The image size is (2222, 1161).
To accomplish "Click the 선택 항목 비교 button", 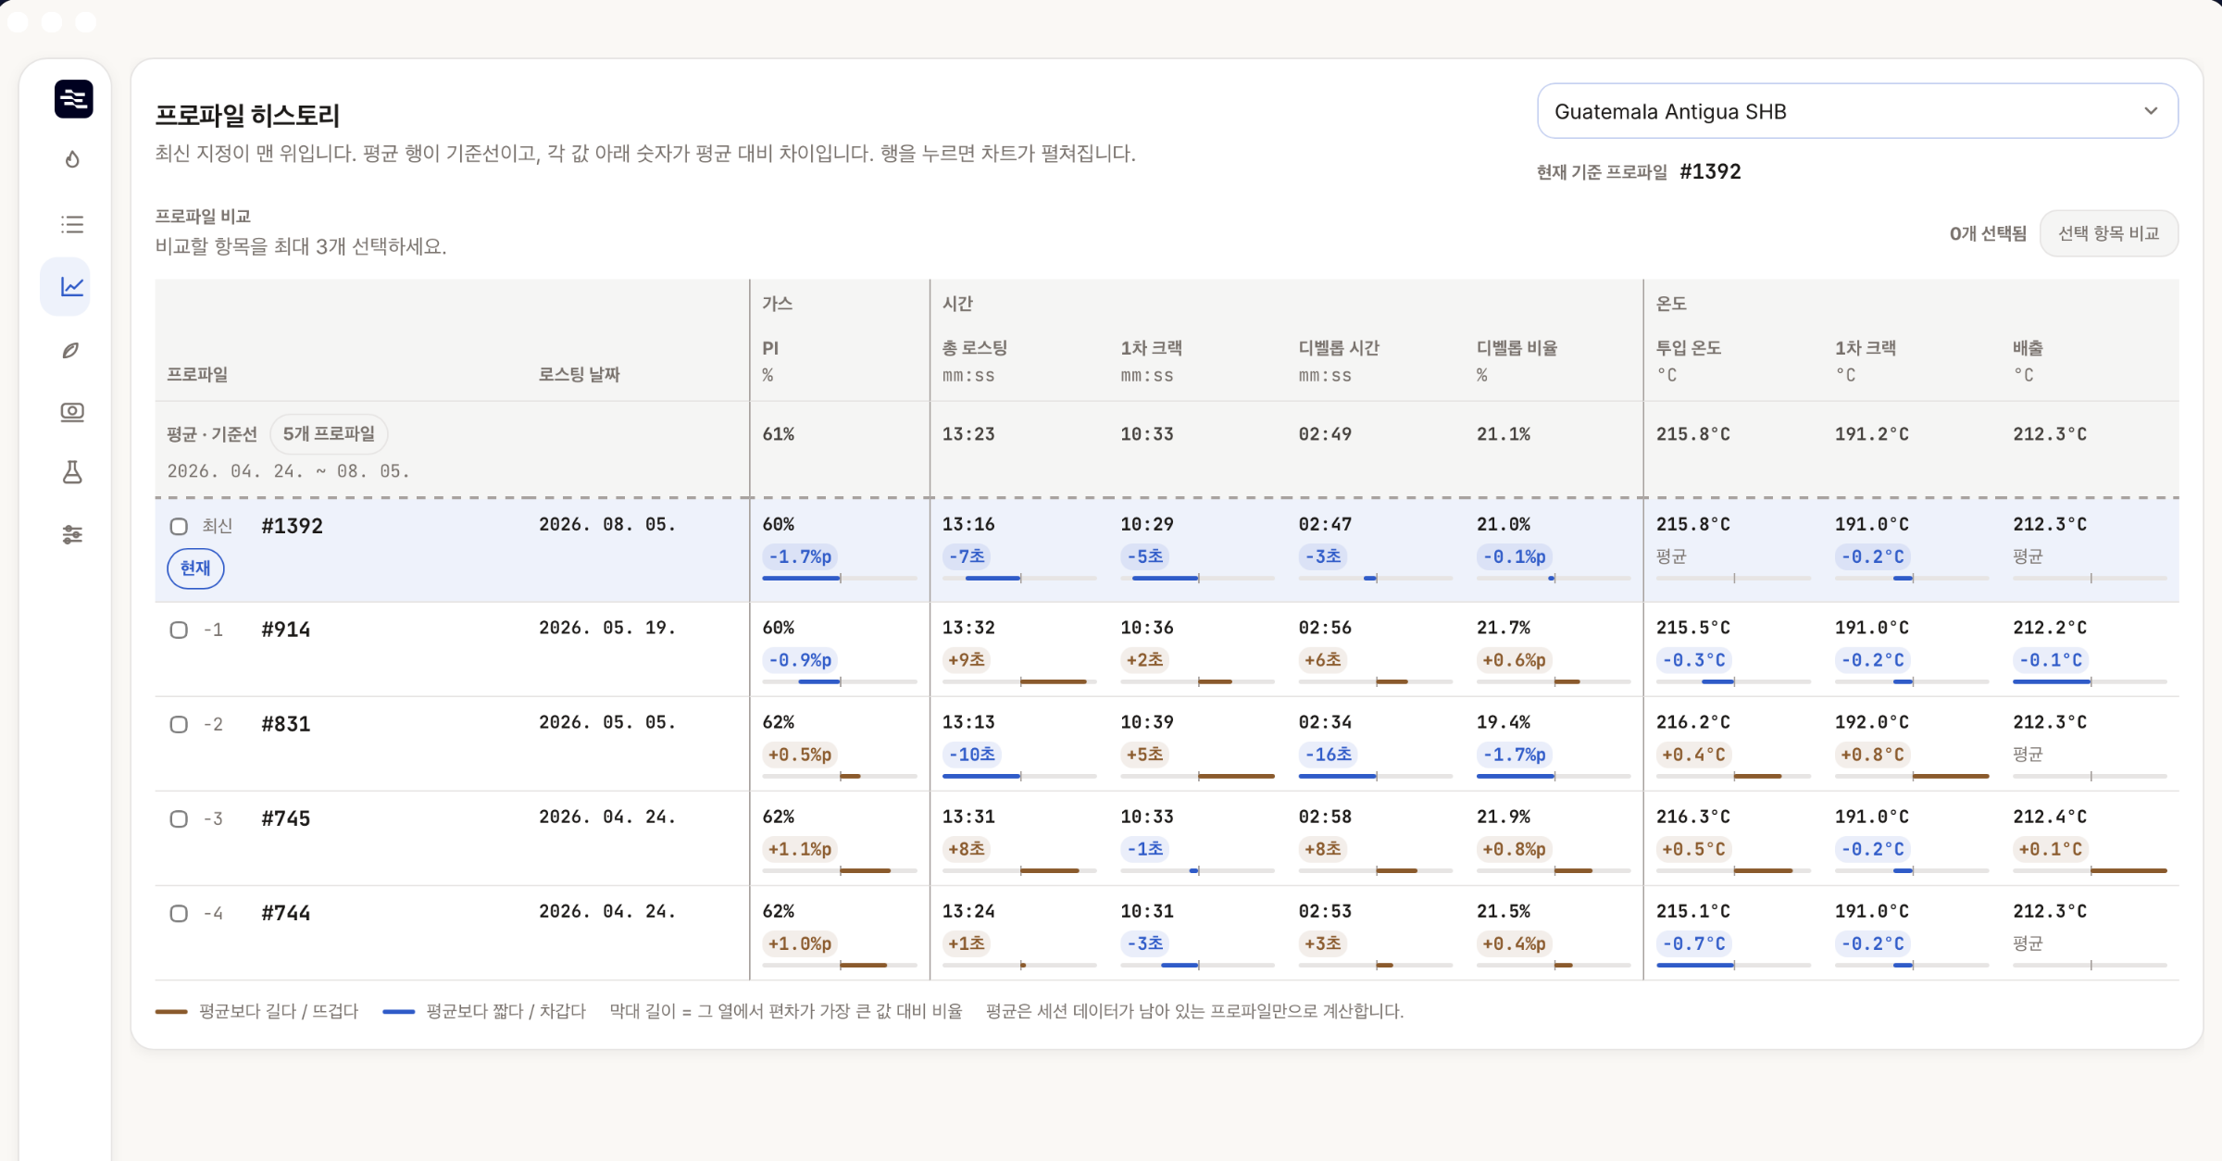I will [2108, 233].
